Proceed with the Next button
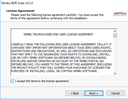 94,93
